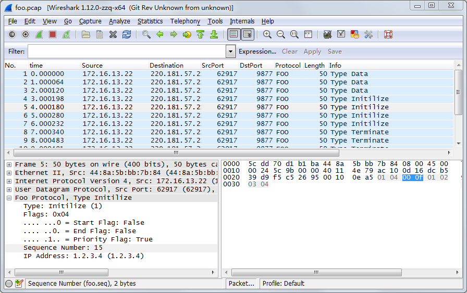Open the filter history dropdown arrow
Image resolution: width=467 pixels, height=293 pixels.
tap(230, 52)
